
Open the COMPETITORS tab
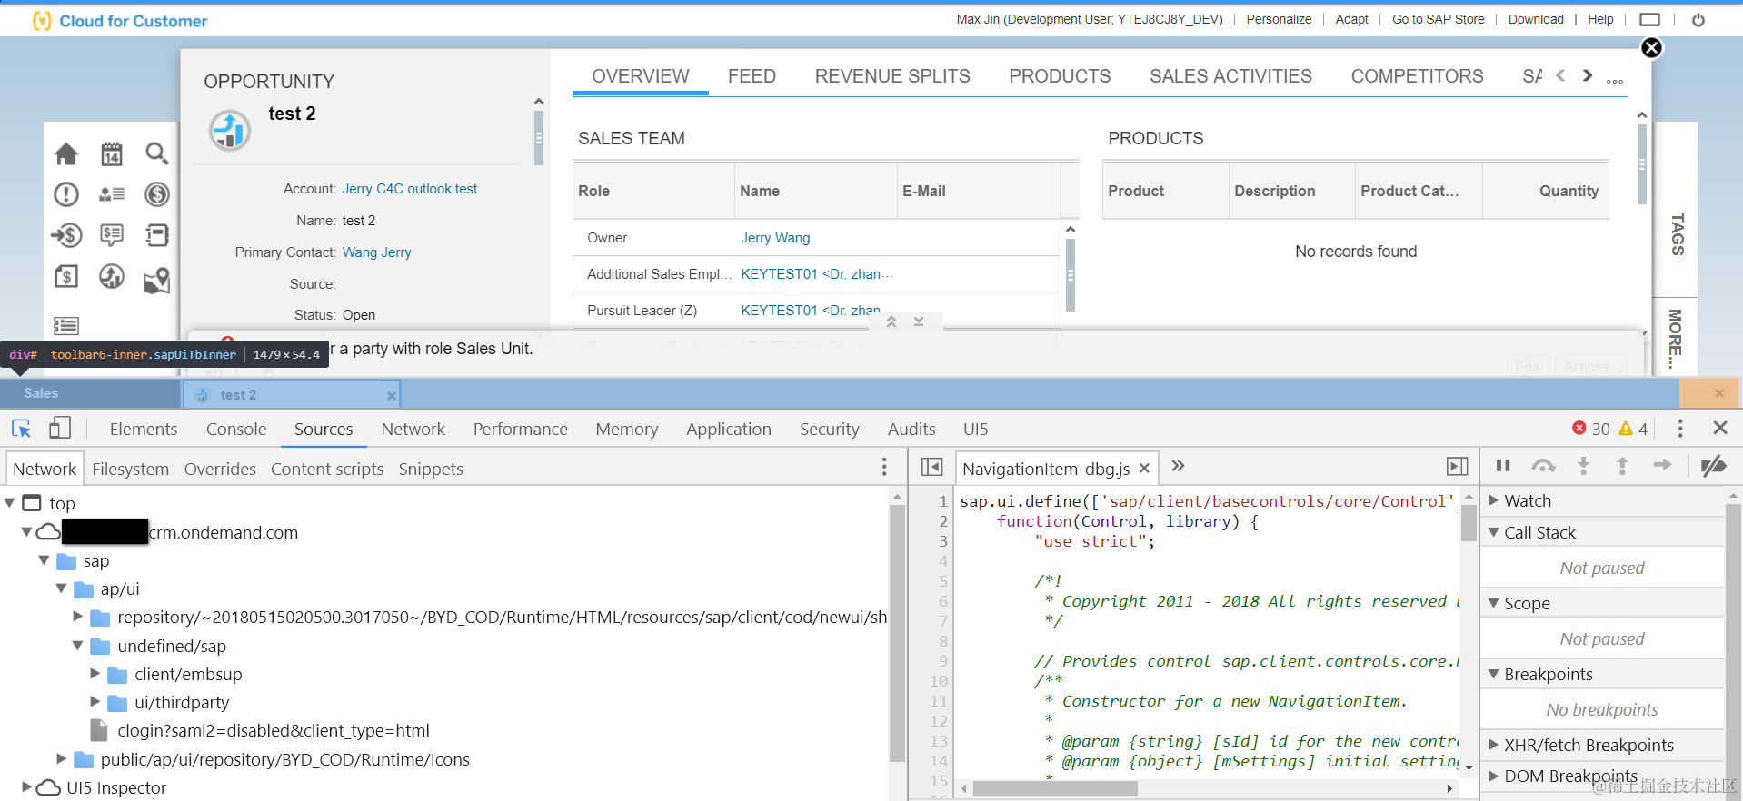[1417, 76]
